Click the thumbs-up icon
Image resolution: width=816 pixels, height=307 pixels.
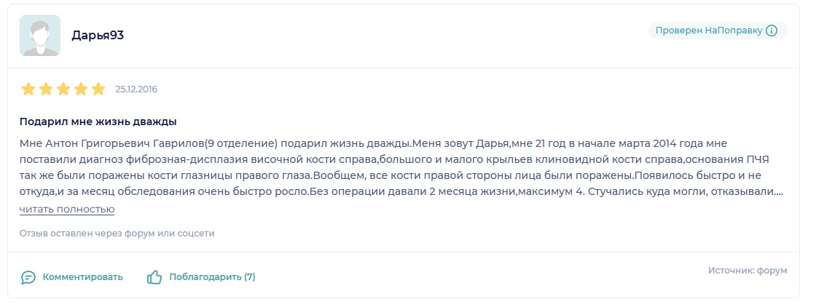click(154, 277)
